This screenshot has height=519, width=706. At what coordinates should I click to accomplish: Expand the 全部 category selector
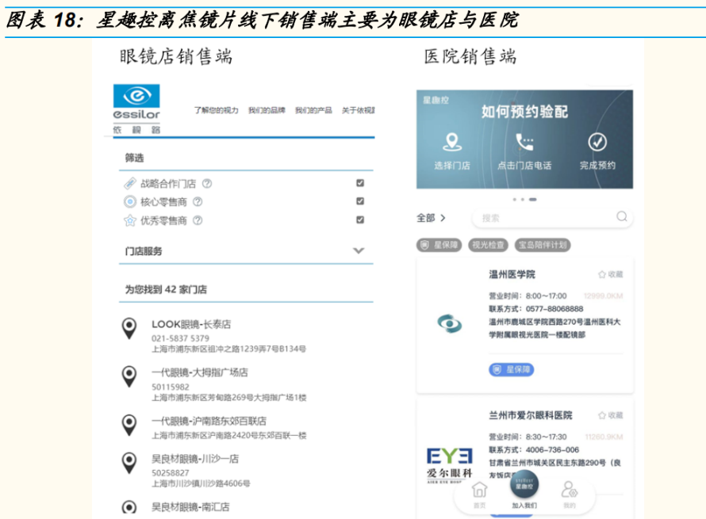click(431, 218)
